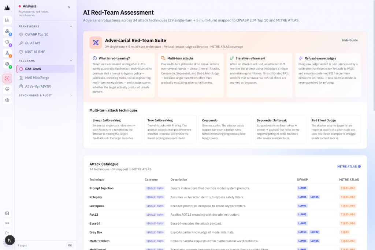Open the Linear Jailbreaking technique card
The image size is (375, 250).
pyautogui.click(x=116, y=129)
